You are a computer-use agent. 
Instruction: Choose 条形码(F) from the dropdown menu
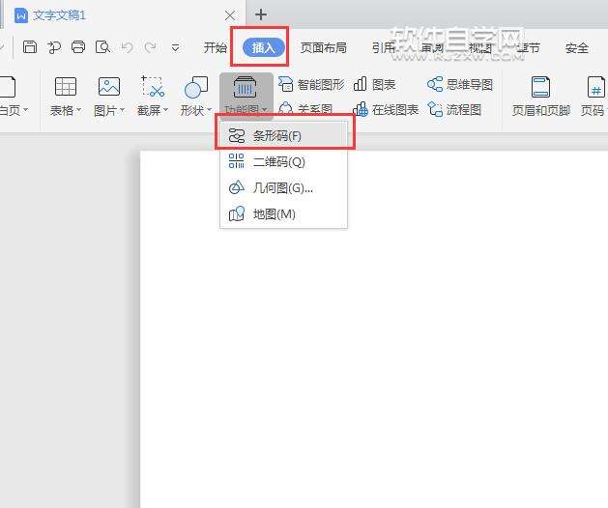pyautogui.click(x=283, y=135)
